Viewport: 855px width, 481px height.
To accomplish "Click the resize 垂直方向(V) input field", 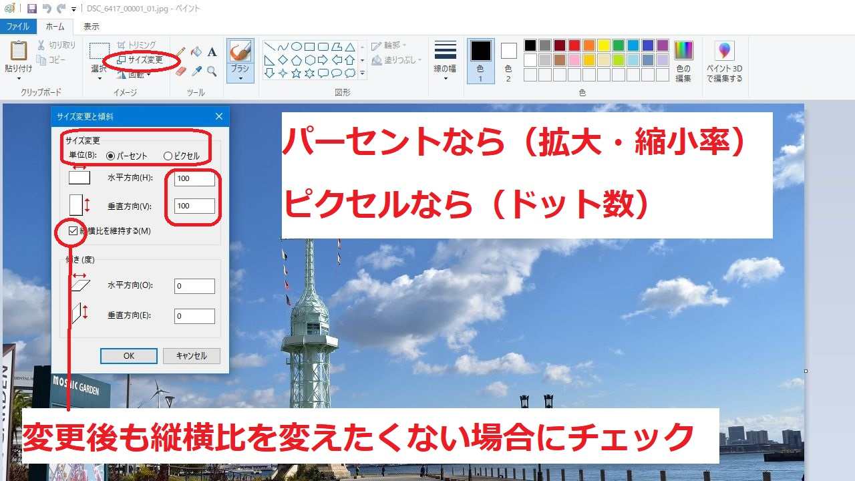I will (x=194, y=206).
